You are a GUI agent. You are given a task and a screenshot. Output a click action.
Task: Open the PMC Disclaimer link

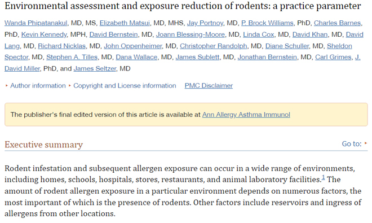tap(209, 86)
